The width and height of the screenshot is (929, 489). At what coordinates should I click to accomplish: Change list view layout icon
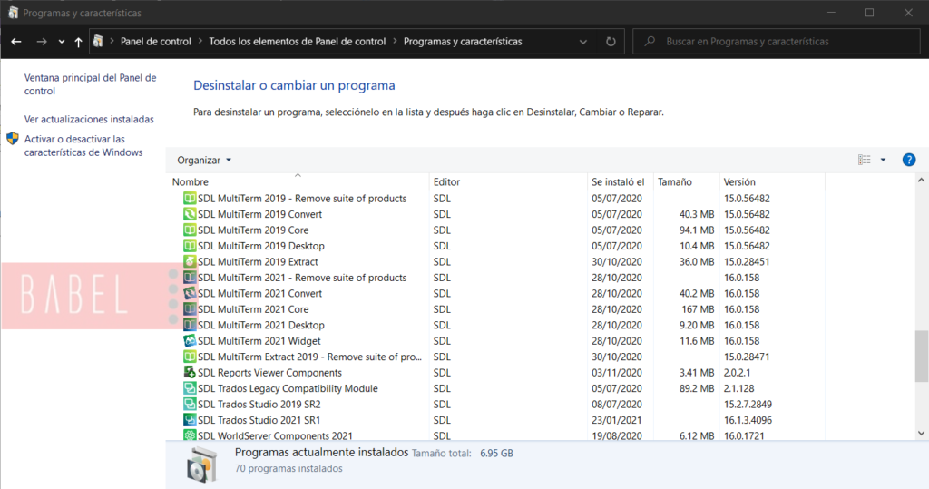point(864,160)
